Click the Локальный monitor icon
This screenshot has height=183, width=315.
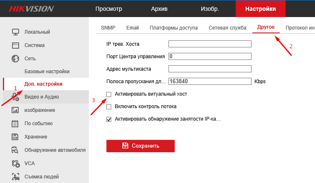click(x=15, y=32)
